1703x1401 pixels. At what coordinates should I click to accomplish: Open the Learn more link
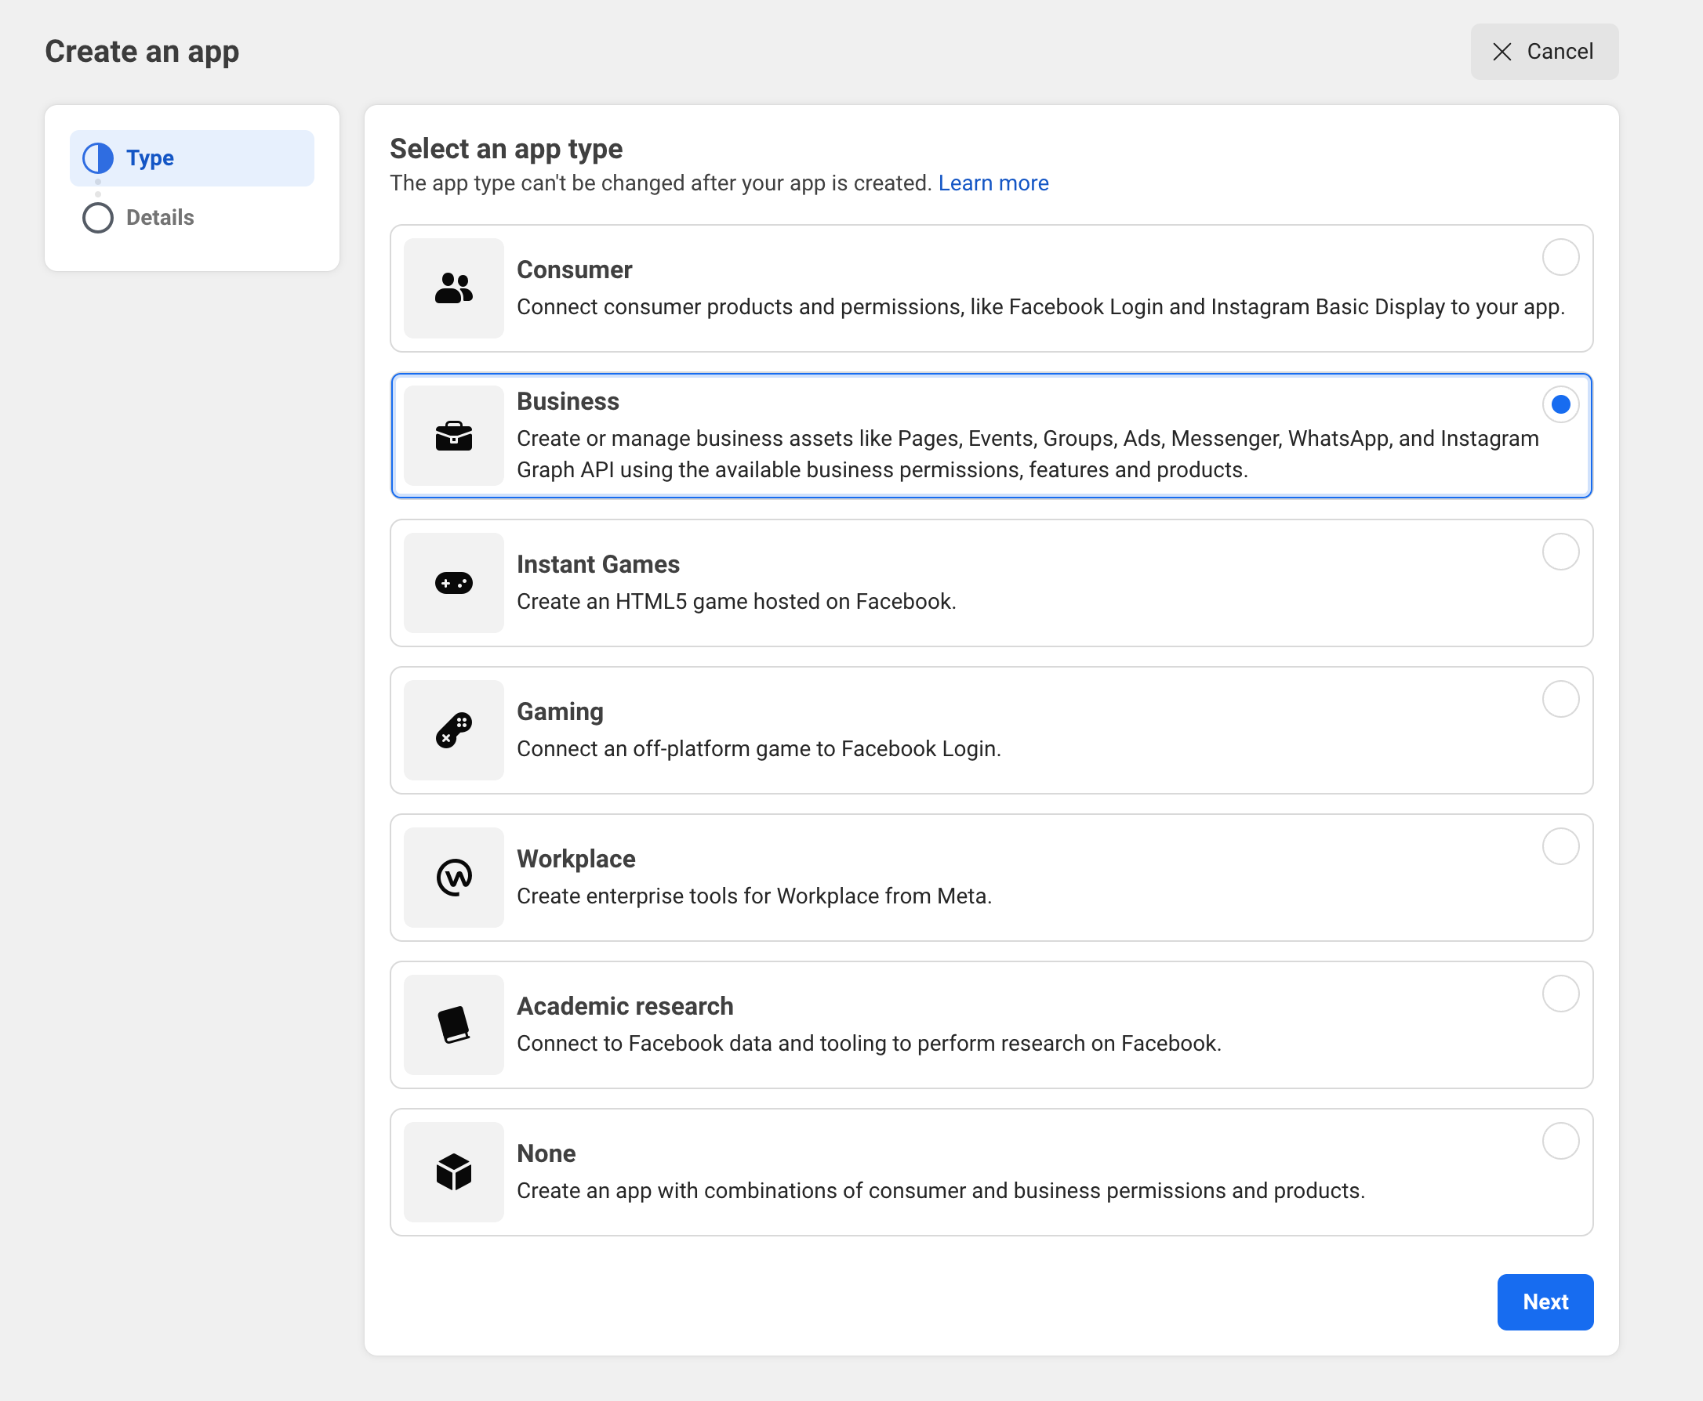click(993, 183)
